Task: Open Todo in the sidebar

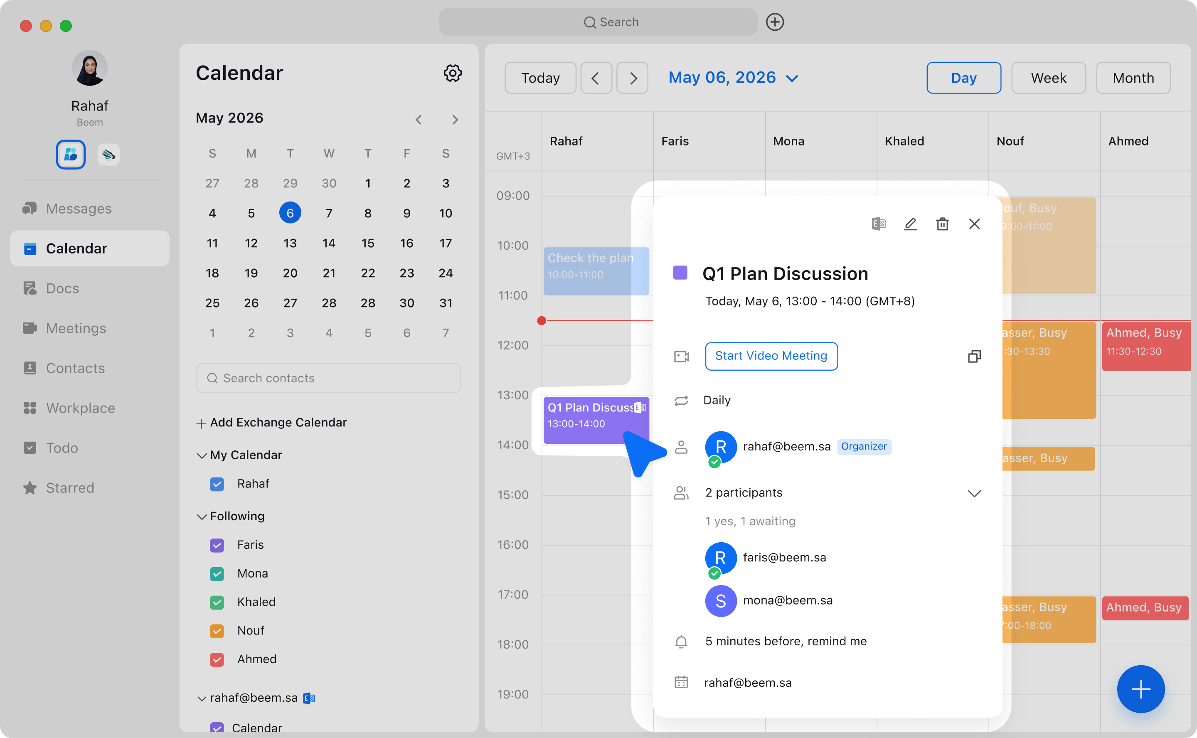Action: tap(90, 448)
